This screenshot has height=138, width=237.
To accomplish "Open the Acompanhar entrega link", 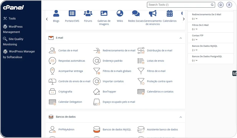I will [x=70, y=71].
